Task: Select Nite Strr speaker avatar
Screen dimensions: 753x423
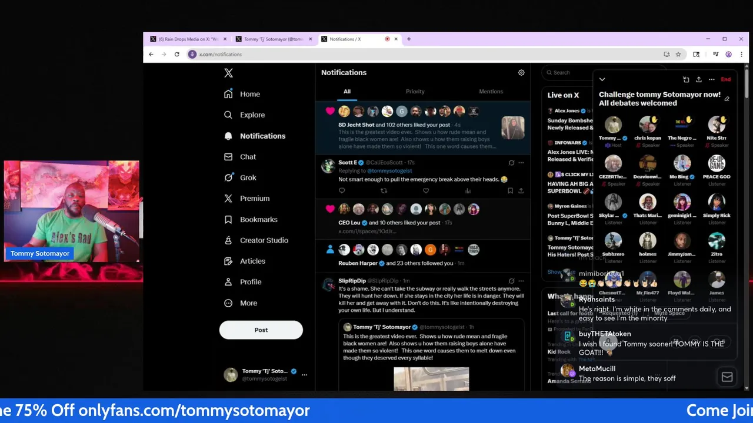Action: (x=717, y=125)
